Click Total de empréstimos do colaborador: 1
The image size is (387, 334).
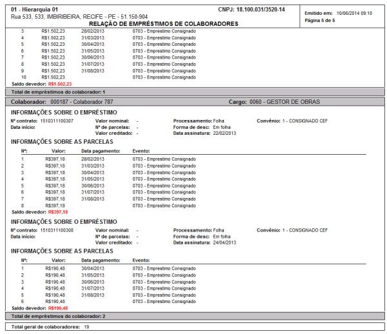pyautogui.click(x=54, y=92)
